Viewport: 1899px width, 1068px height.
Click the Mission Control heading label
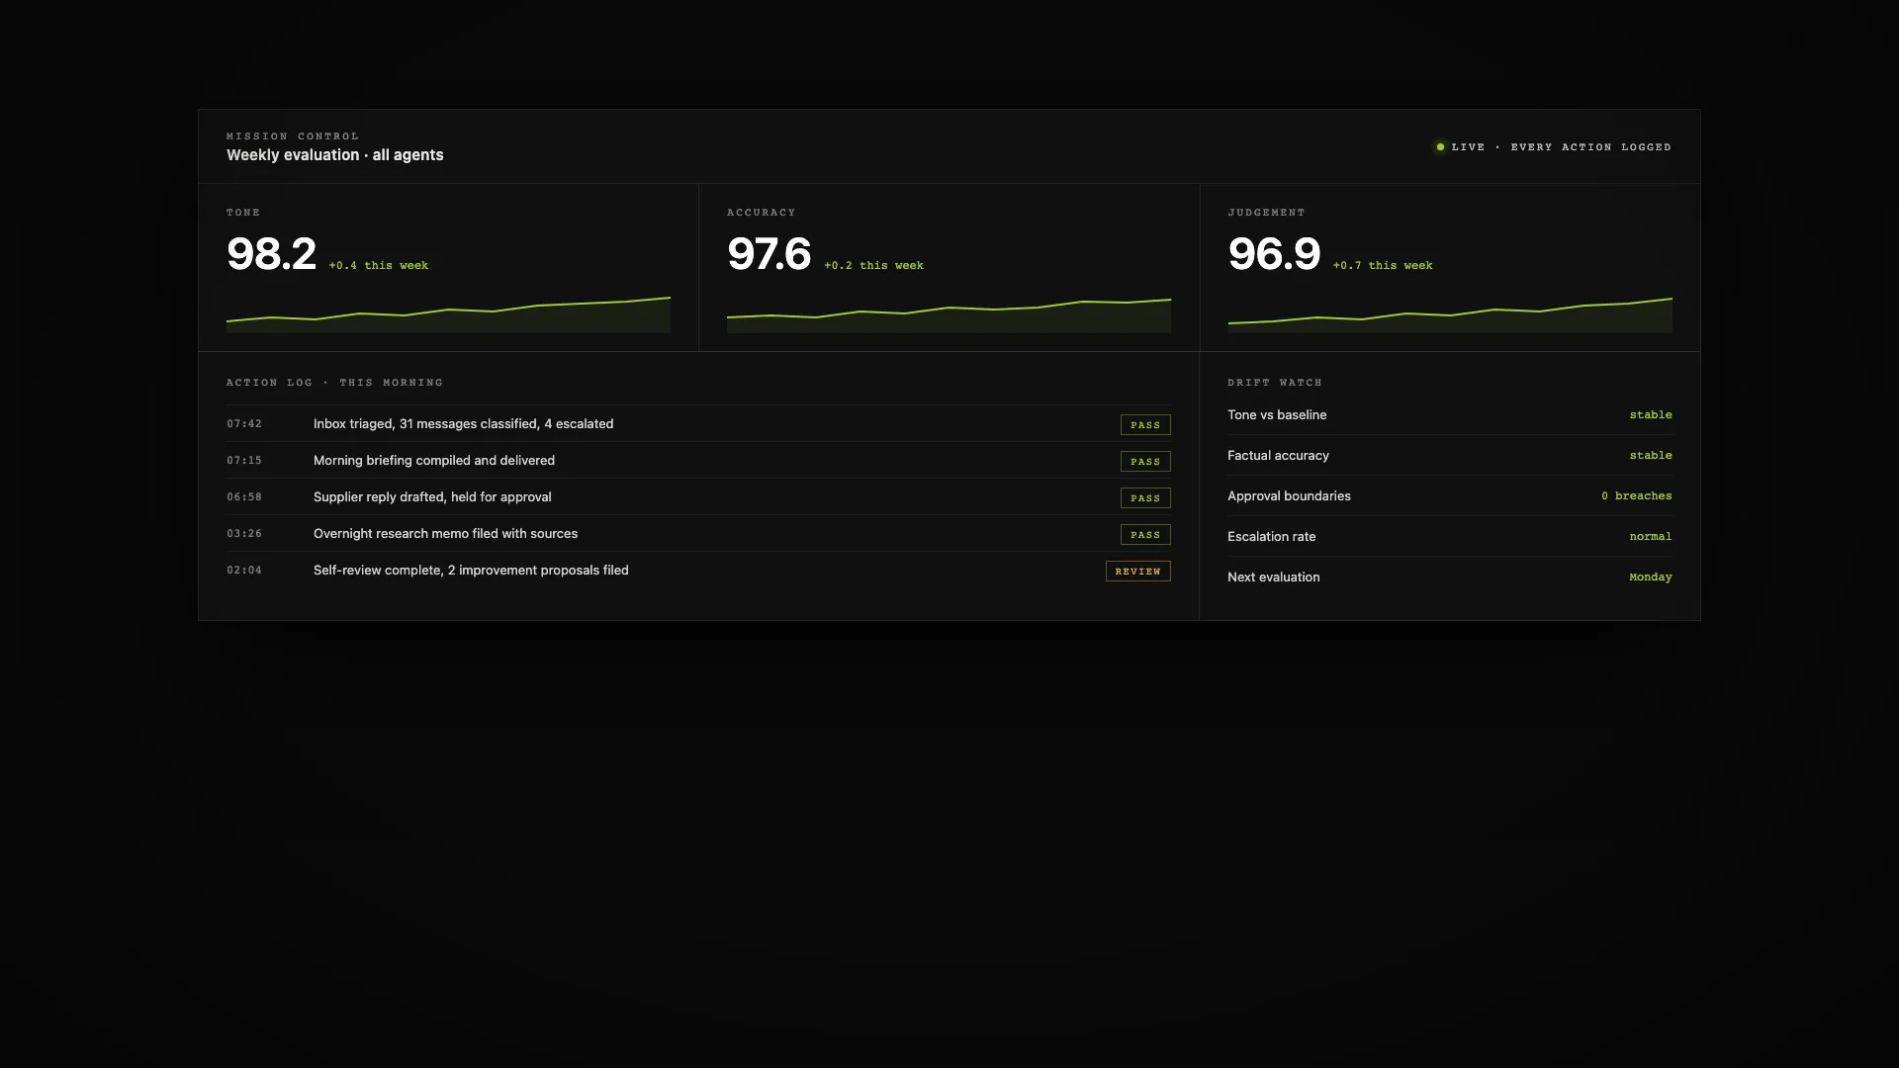pyautogui.click(x=293, y=136)
